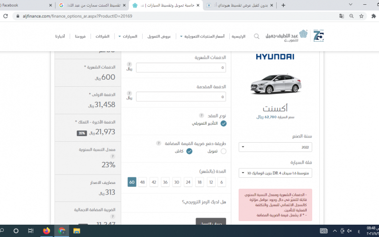Open الشركات in the navigation menu
The image size is (379, 237).
[x=102, y=36]
